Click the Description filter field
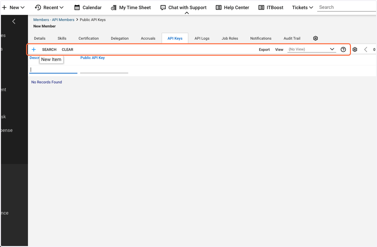Screen dimensions: 377x247 click(53, 69)
